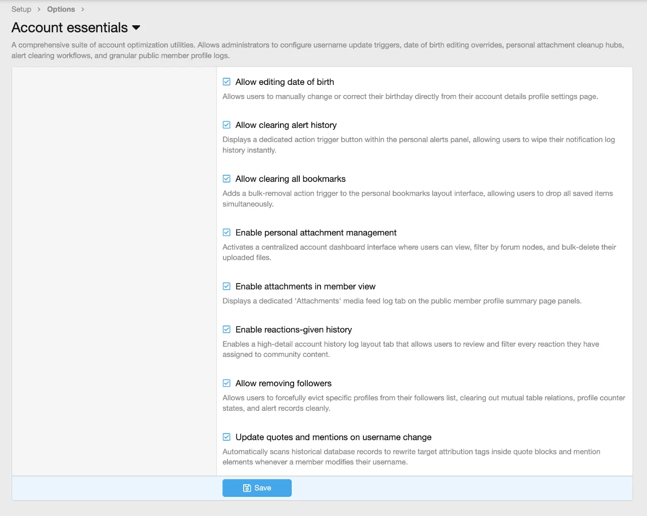647x516 pixels.
Task: Open the Account essentials title dropdown arrow
Action: [136, 28]
